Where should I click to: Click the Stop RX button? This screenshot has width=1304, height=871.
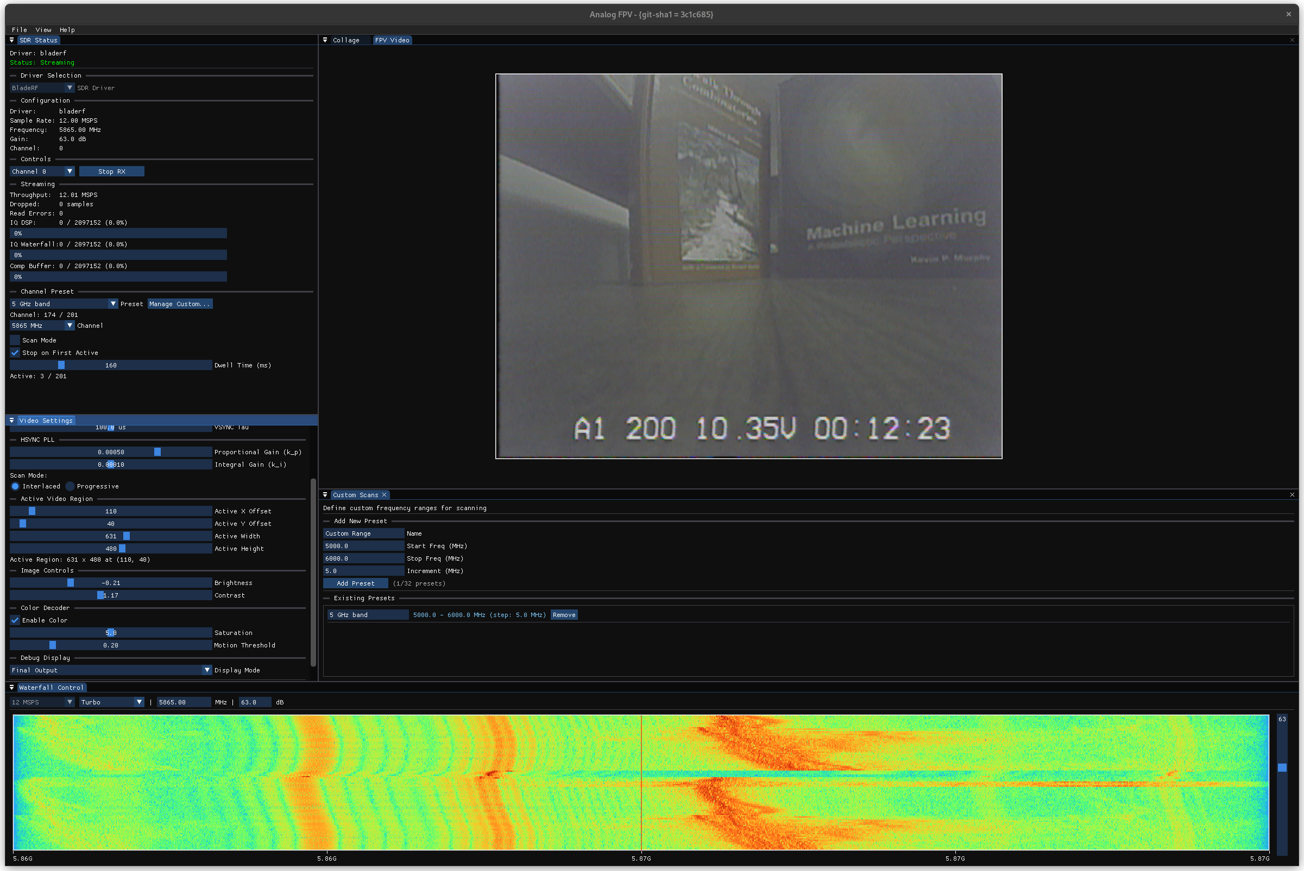pos(112,171)
